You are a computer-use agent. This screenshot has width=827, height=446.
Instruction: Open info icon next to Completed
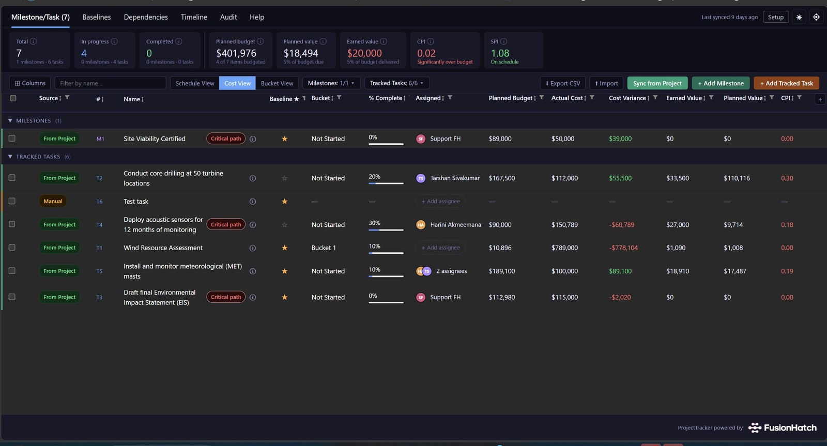tap(179, 41)
